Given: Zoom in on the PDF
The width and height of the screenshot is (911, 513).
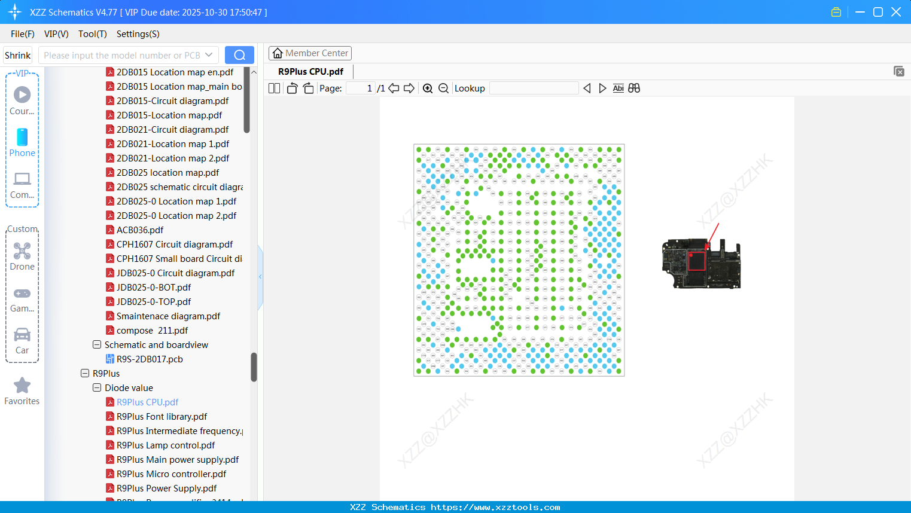Looking at the screenshot, I should point(428,88).
